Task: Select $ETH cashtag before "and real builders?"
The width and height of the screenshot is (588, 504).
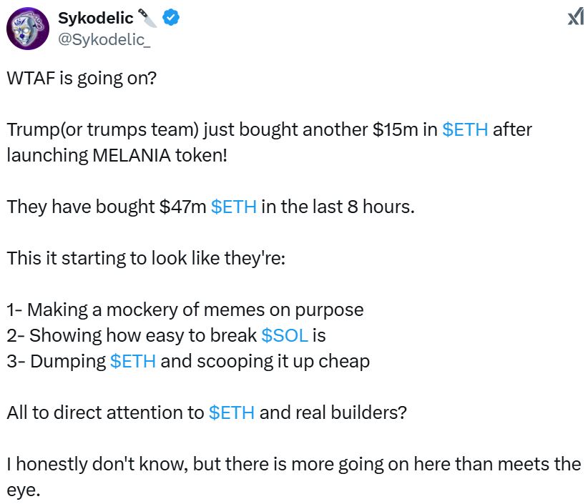Action: (x=232, y=412)
